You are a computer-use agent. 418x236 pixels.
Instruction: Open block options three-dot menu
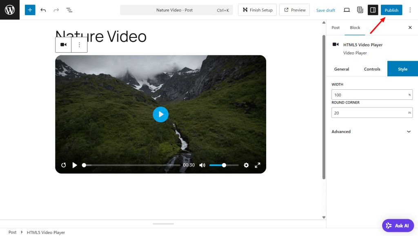point(79,45)
